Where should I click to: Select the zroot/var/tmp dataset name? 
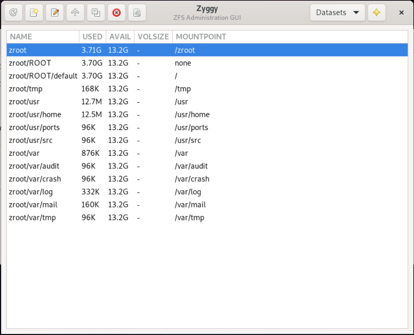coord(32,218)
